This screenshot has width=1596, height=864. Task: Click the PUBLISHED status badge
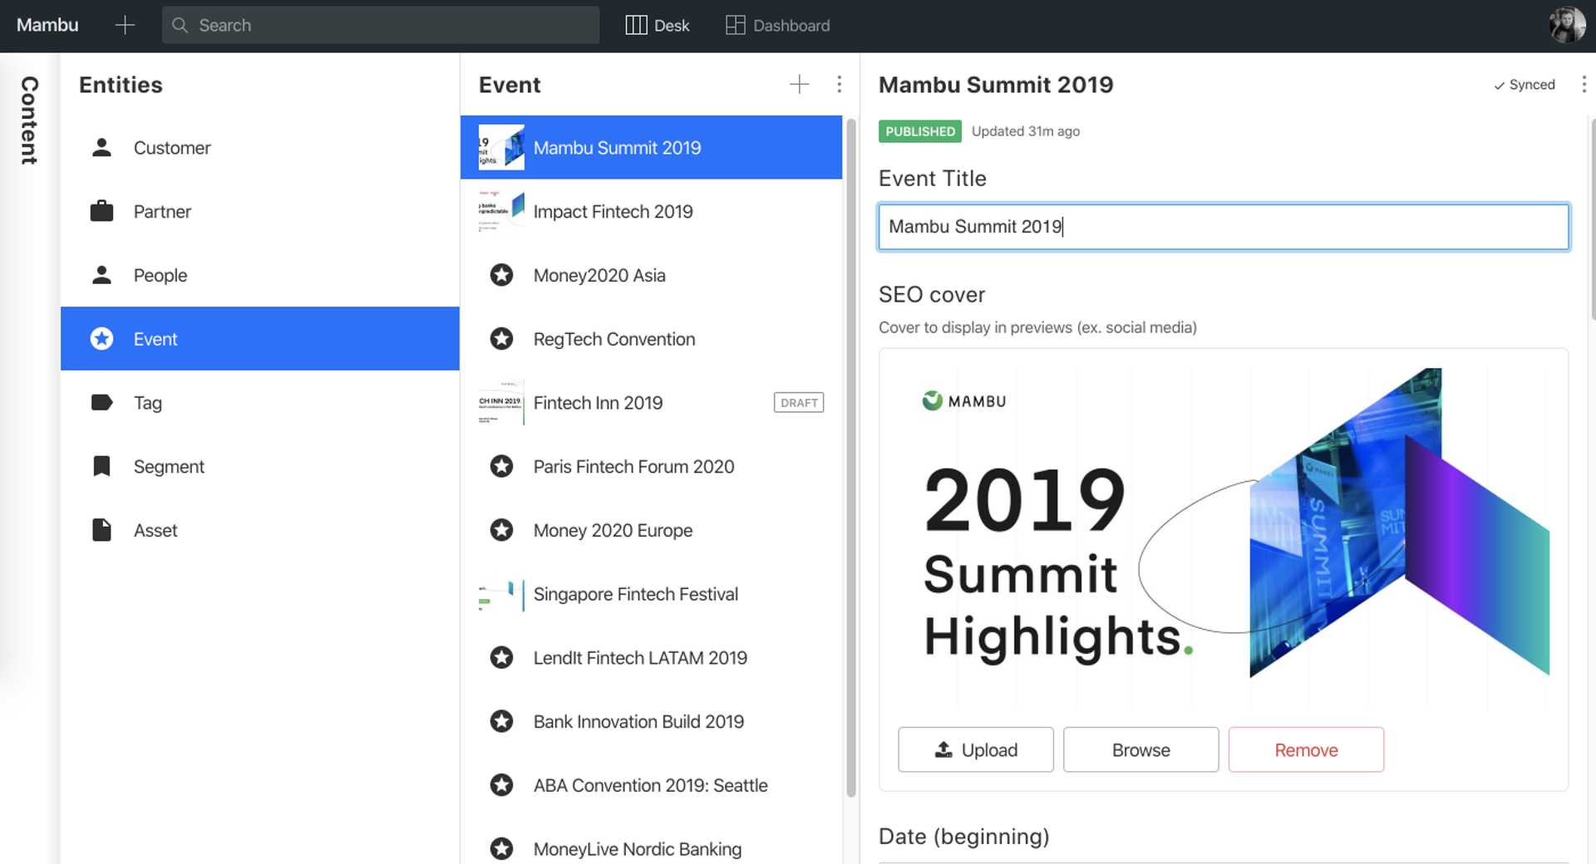(920, 131)
